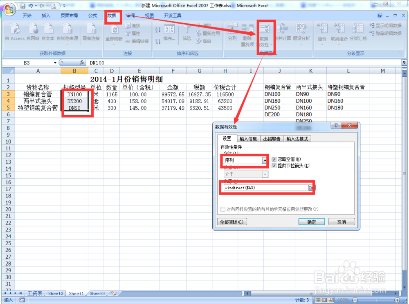This screenshot has height=304, width=409.
Task: Switch to the 视图 ribbon tab
Action: 149,16
